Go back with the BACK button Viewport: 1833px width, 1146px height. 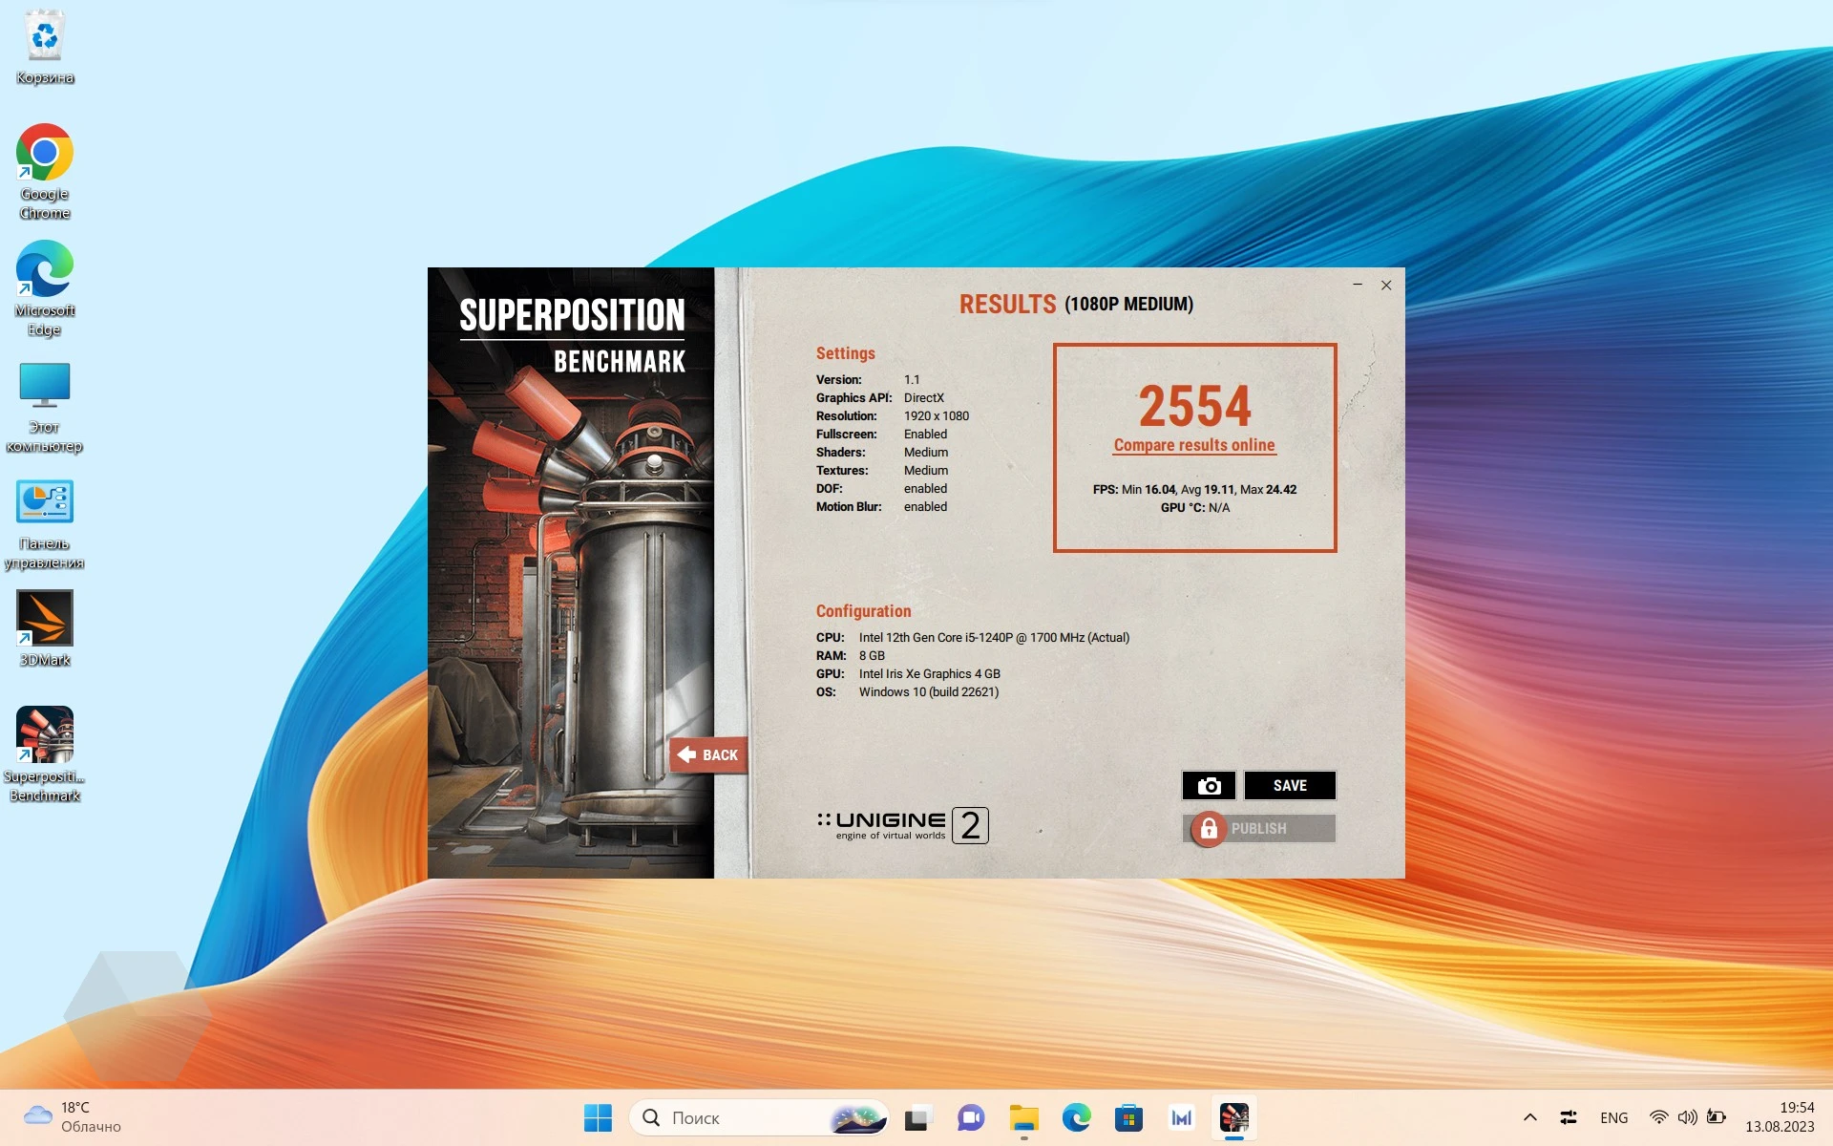pos(707,754)
